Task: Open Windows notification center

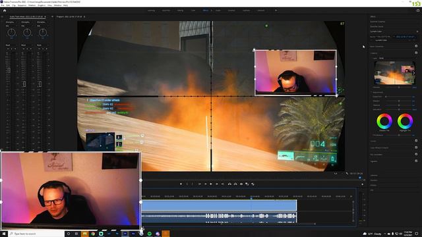Action: click(x=417, y=234)
